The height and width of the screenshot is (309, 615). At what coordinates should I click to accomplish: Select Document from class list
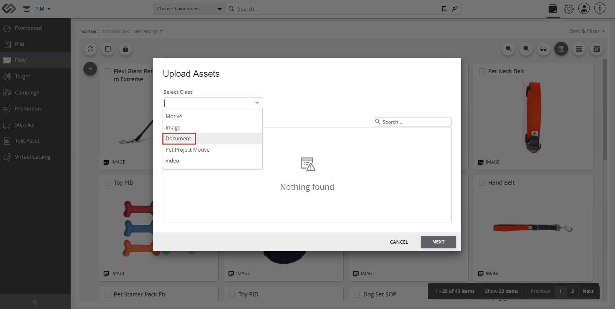[x=213, y=138]
